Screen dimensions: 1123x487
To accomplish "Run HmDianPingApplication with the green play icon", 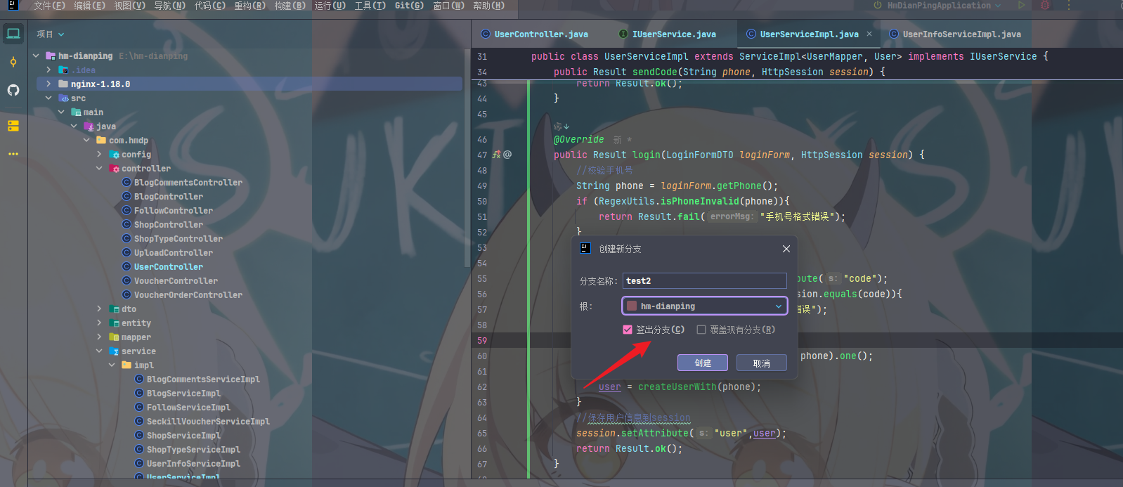I will click(1021, 6).
